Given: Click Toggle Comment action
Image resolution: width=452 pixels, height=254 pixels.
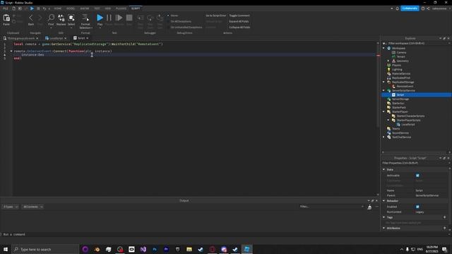Looking at the screenshot, I should point(239,16).
